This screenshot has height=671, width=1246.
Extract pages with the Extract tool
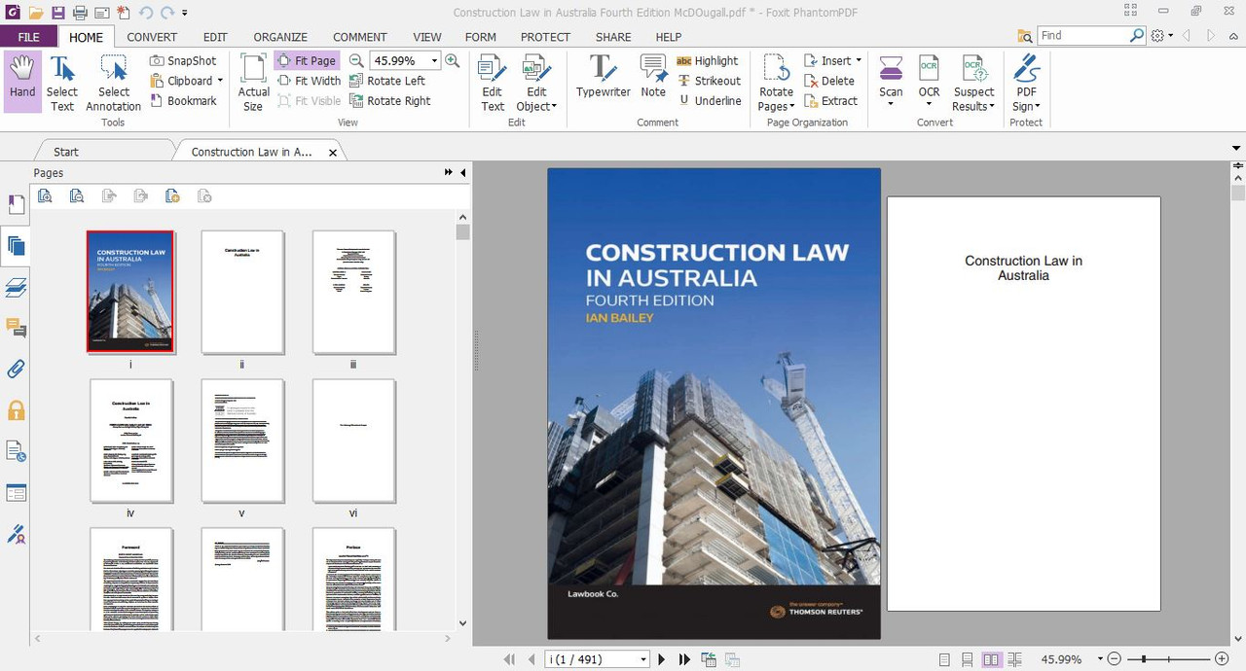pos(830,100)
